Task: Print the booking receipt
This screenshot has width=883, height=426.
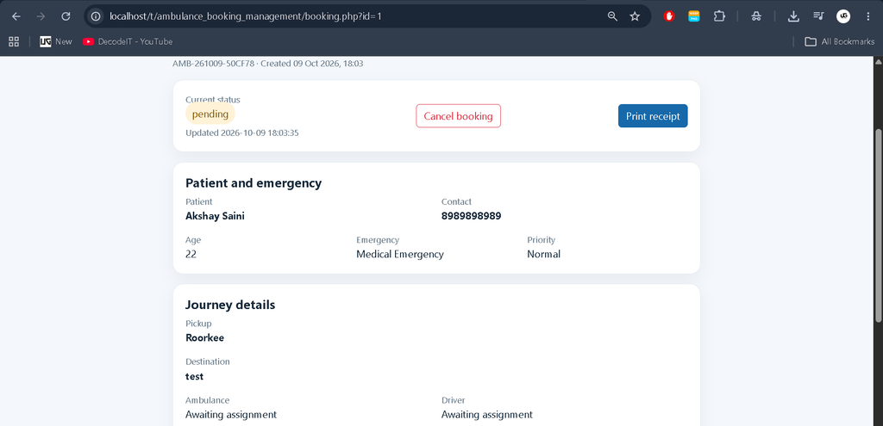Action: pos(653,116)
